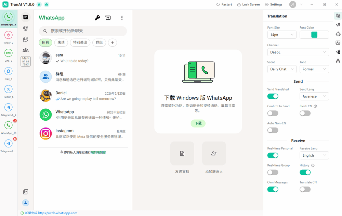This screenshot has height=216, width=342.
Task: Select the 所有 chat filter tab
Action: click(45, 43)
